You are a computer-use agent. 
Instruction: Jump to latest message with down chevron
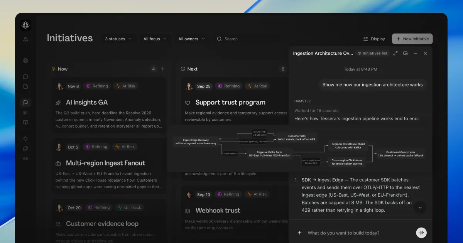(420, 208)
